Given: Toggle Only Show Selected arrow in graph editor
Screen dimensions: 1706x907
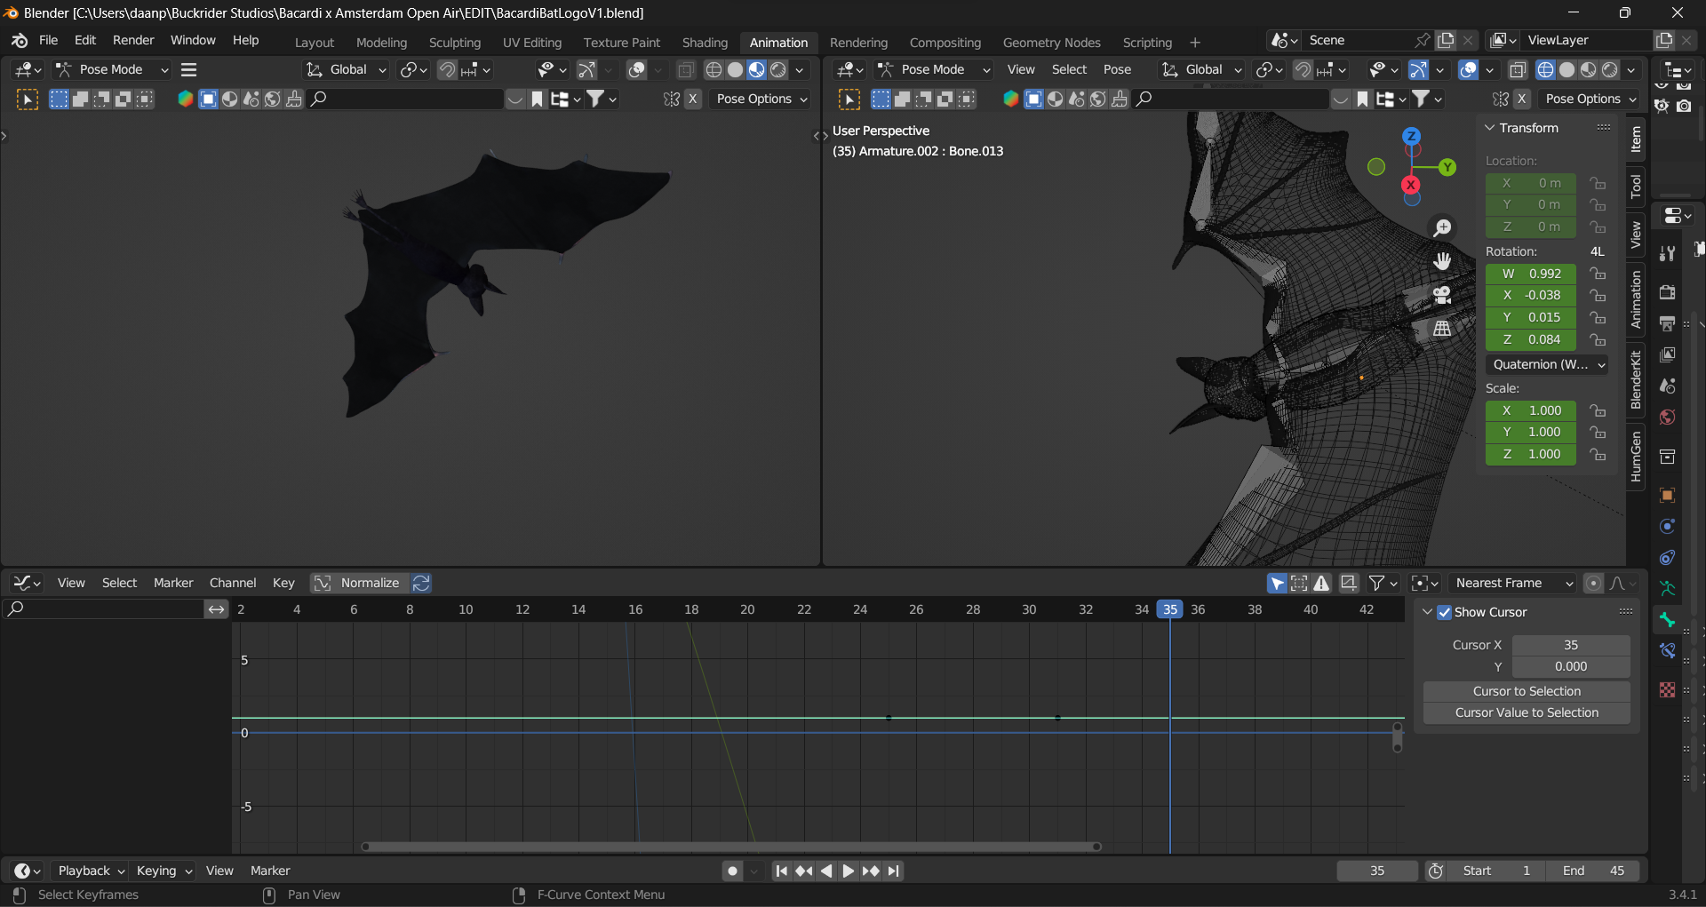Looking at the screenshot, I should click(x=1277, y=583).
